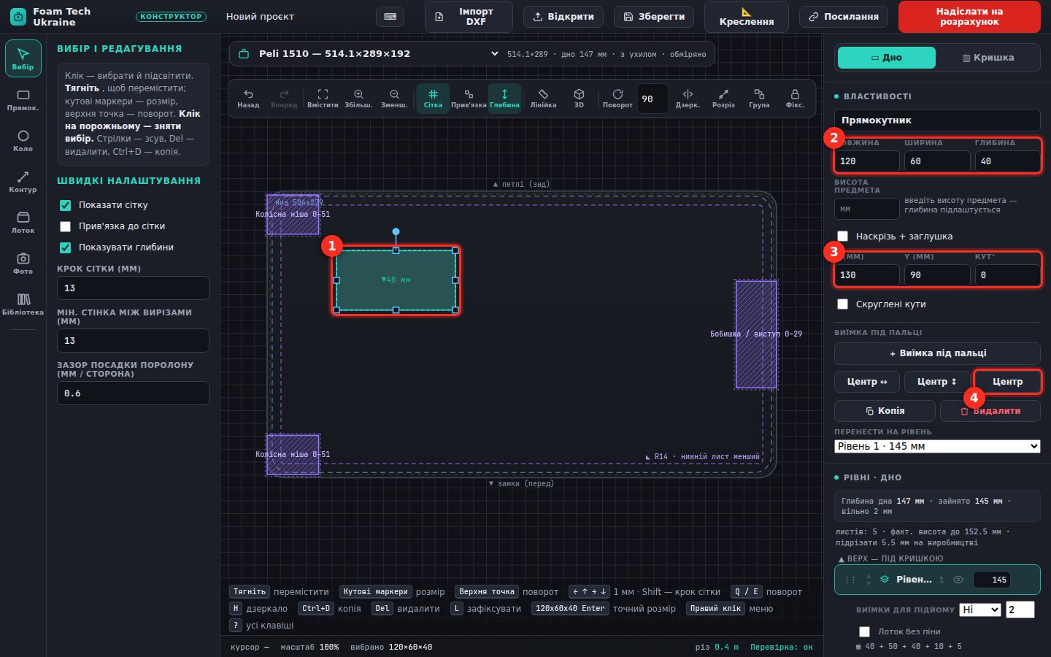This screenshot has height=657, width=1051.
Task: Open the Фото tool
Action: coord(23,264)
